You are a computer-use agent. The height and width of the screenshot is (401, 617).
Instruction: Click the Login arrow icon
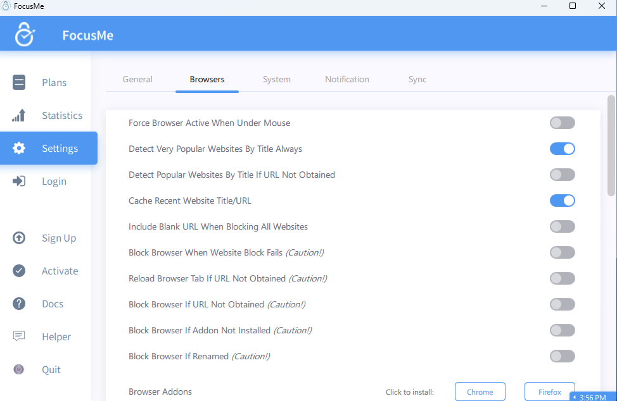19,181
